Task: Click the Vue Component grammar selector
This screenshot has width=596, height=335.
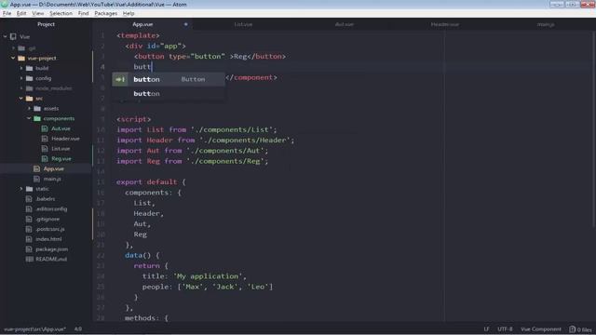Action: (541, 329)
